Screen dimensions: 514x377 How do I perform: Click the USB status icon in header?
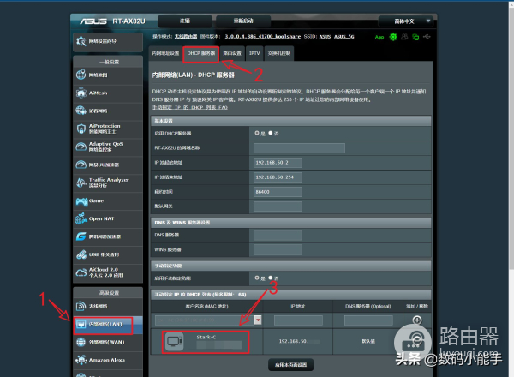tap(427, 37)
